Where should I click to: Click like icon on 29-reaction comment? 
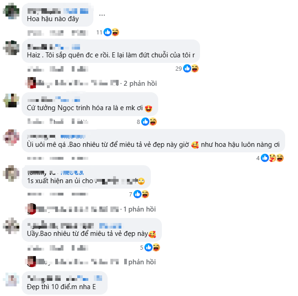(x=187, y=68)
